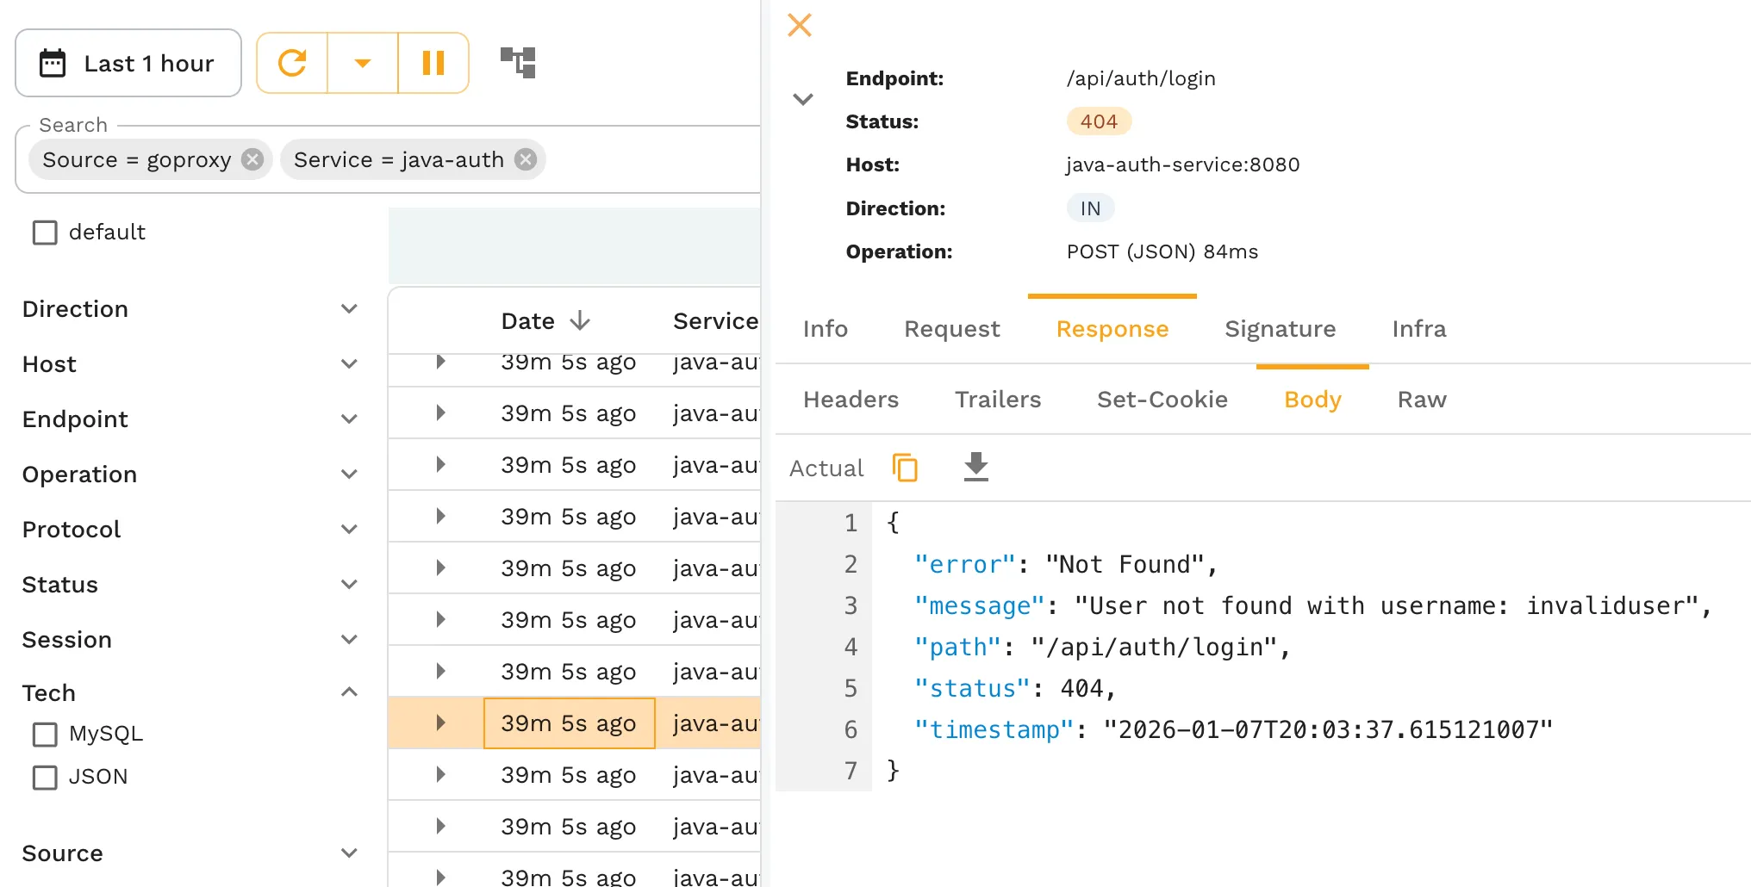
Task: Close the trace details panel
Action: 799,25
